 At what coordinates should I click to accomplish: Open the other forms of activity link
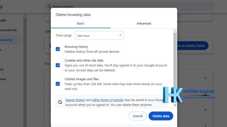pos(108,100)
